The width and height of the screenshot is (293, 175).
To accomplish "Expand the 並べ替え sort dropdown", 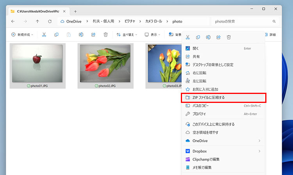I will pos(127,35).
